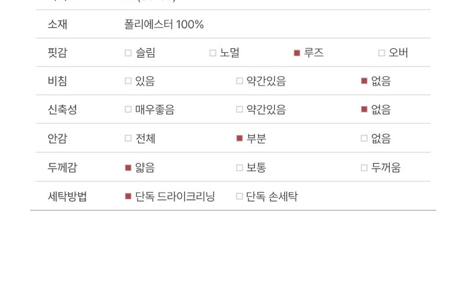Uncheck the 부분 lining checkbox
464x286 pixels.
coord(239,139)
